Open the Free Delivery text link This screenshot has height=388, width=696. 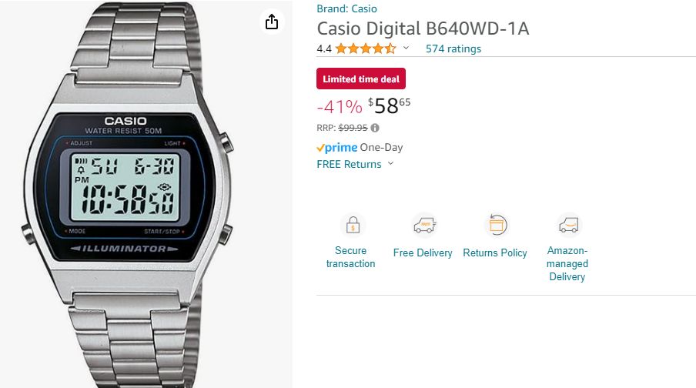coord(423,253)
